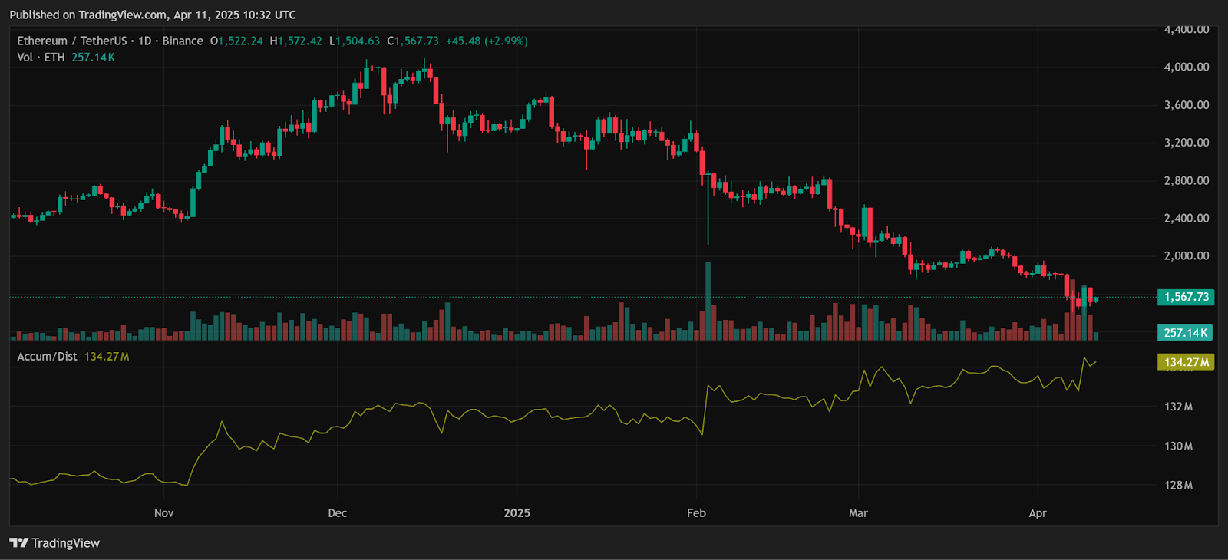This screenshot has height=560, width=1228.
Task: Click the 4,000.00 level on the price axis
Action: point(1186,68)
